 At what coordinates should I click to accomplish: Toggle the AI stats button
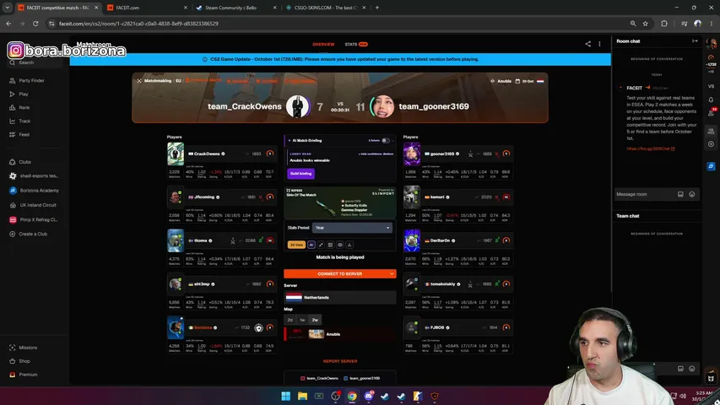pos(311,245)
